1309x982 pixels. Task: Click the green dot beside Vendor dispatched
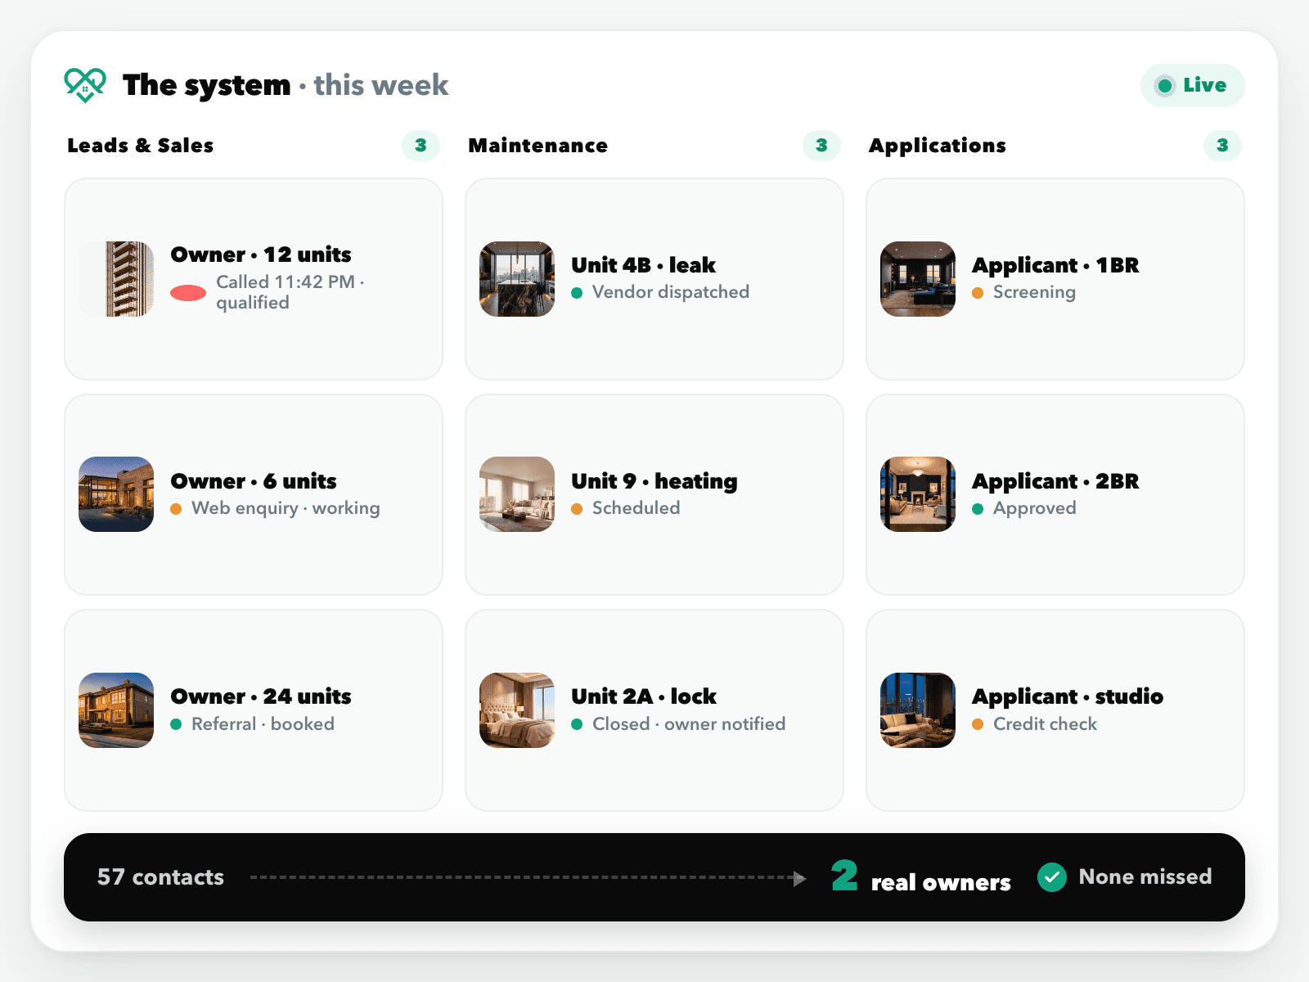tap(577, 293)
